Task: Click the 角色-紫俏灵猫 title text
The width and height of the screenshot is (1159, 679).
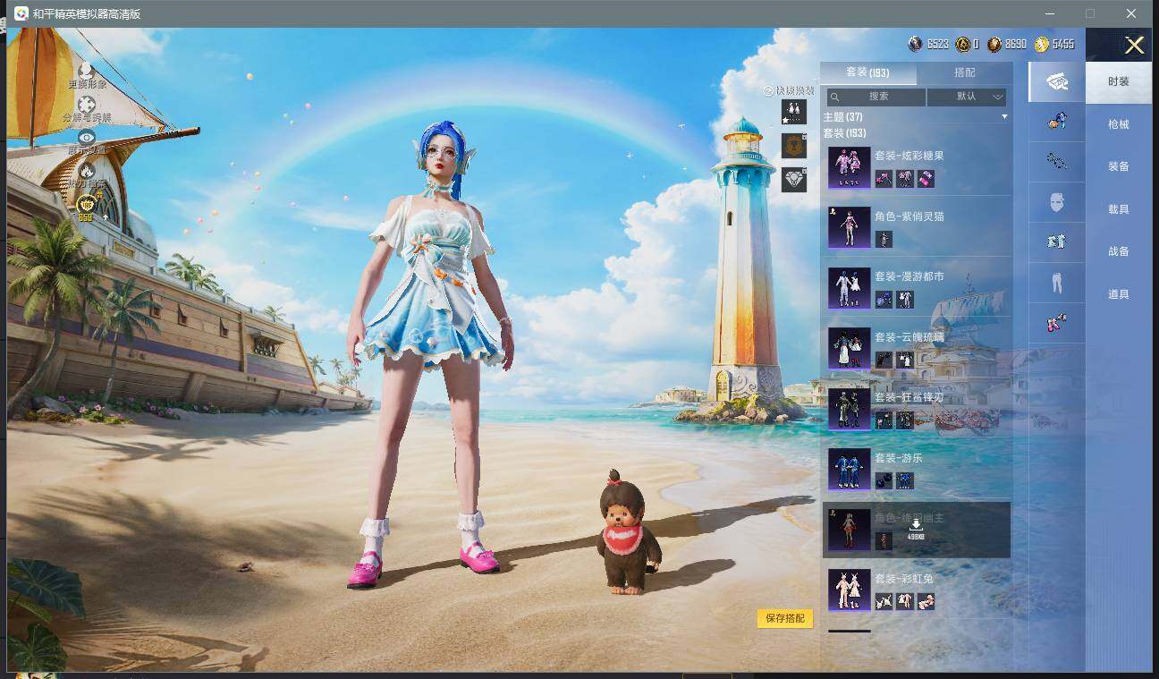Action: 909,216
